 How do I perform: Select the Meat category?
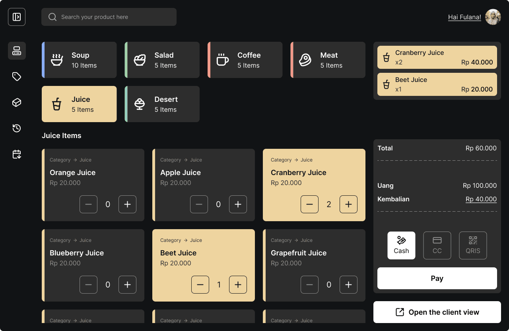pyautogui.click(x=328, y=60)
